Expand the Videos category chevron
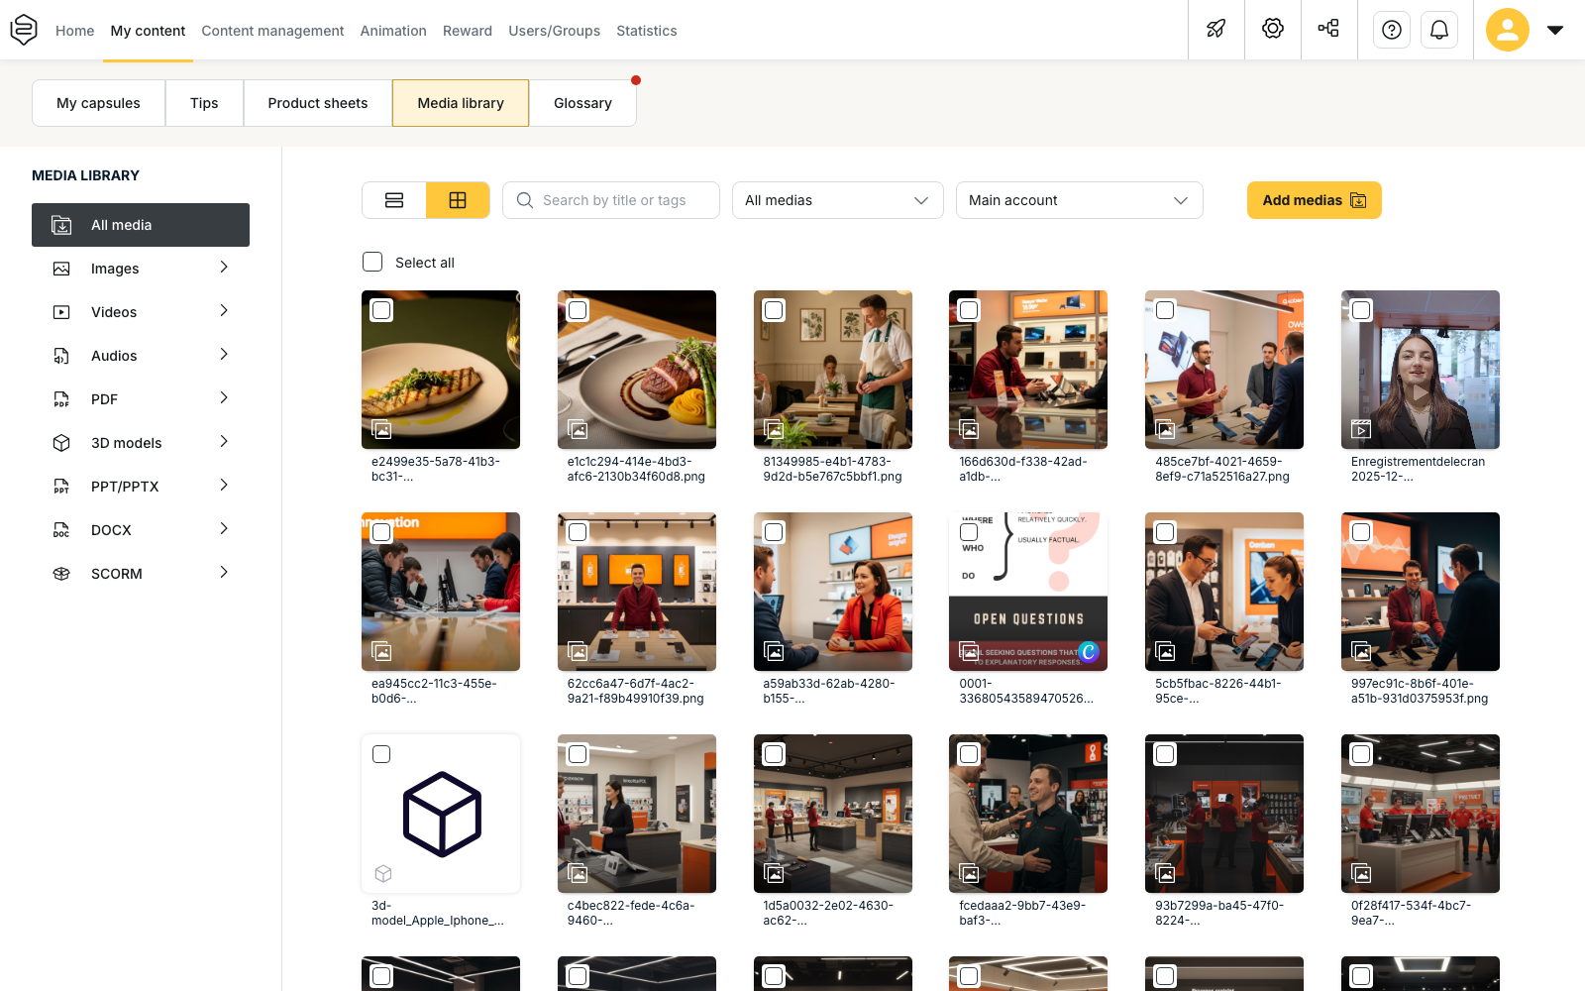This screenshot has width=1585, height=991. (x=224, y=311)
